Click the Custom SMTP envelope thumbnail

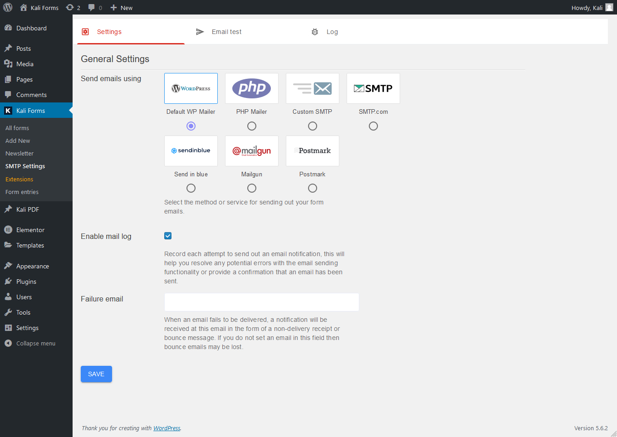coord(313,88)
